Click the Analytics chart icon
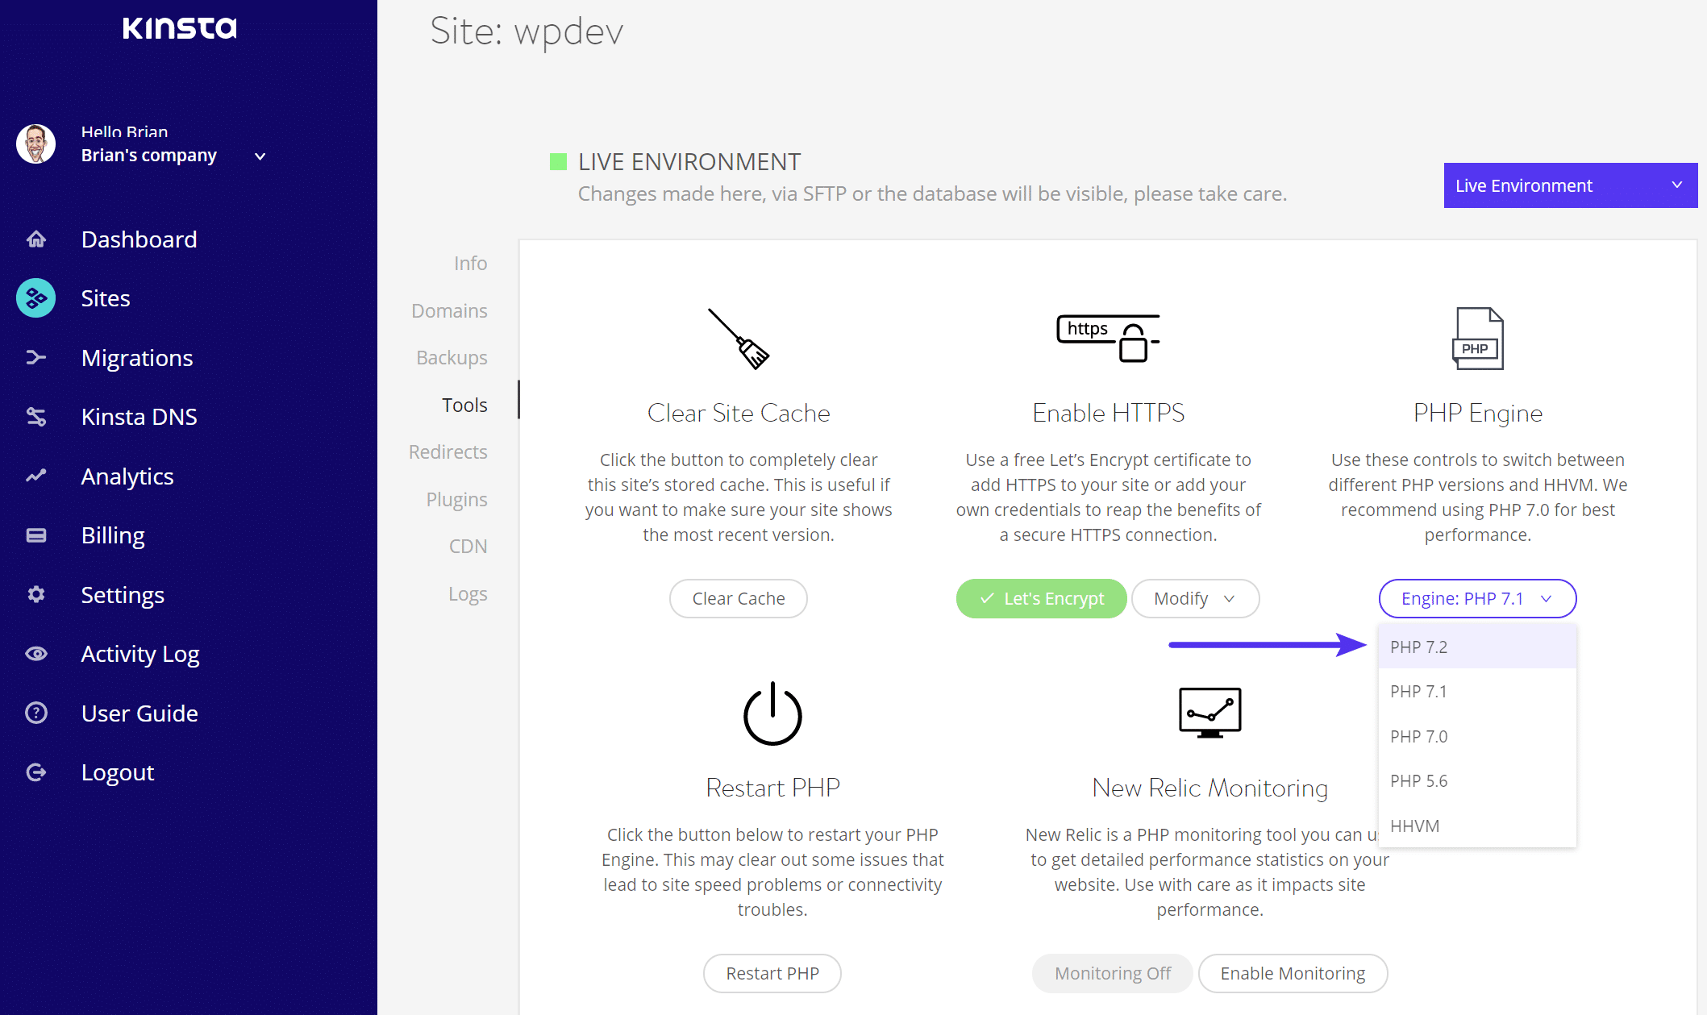 [x=37, y=476]
